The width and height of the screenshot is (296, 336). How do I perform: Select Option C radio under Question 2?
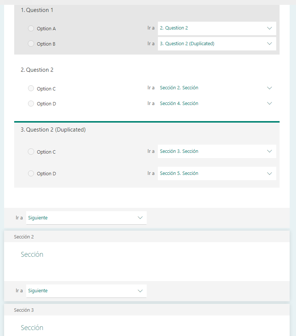[31, 88]
